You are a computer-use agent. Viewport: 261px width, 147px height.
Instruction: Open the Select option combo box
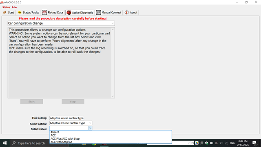71,123
